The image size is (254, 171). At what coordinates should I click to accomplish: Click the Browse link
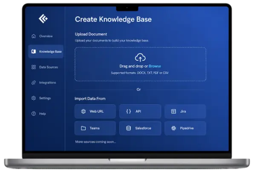pyautogui.click(x=155, y=66)
